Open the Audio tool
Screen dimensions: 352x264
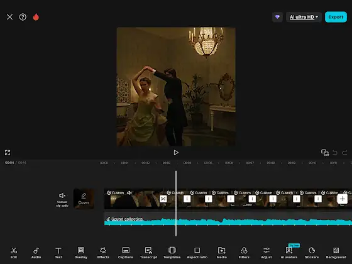36,253
